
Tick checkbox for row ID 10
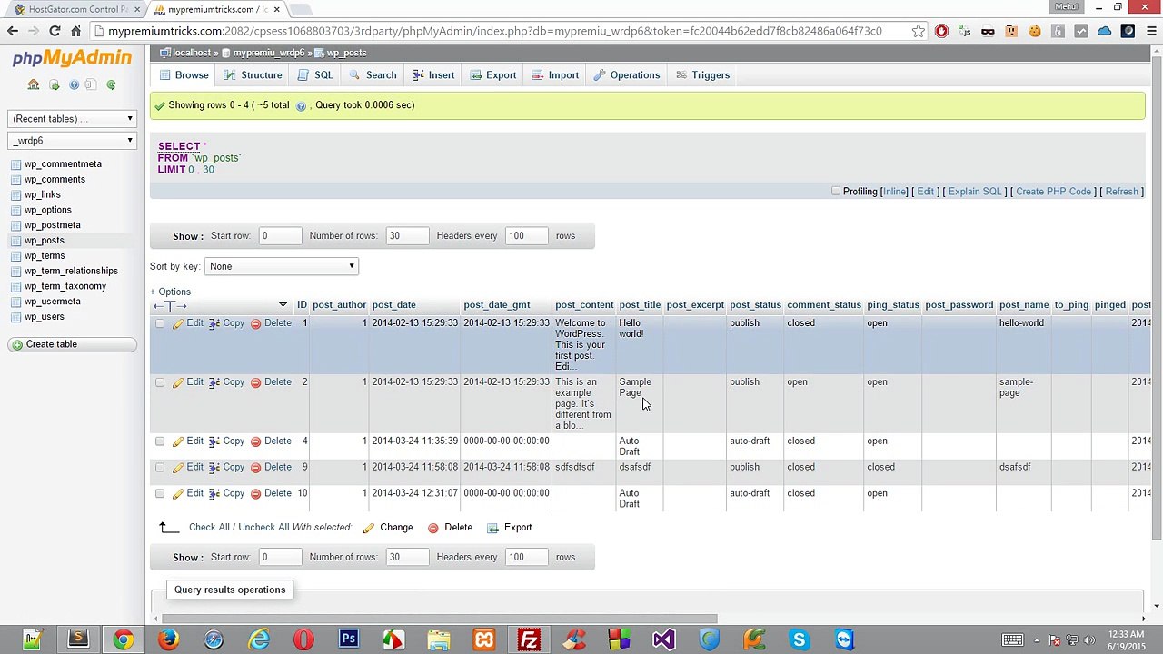tap(160, 493)
